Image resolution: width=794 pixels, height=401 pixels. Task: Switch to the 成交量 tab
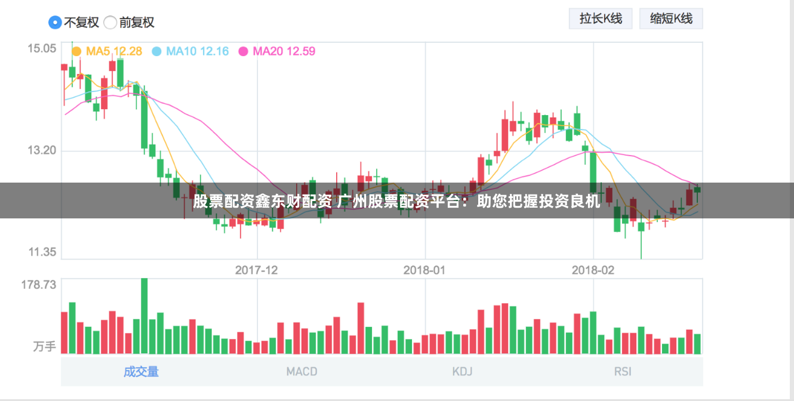pyautogui.click(x=141, y=372)
